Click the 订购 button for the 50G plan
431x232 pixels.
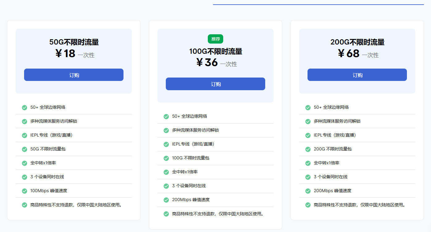73,75
